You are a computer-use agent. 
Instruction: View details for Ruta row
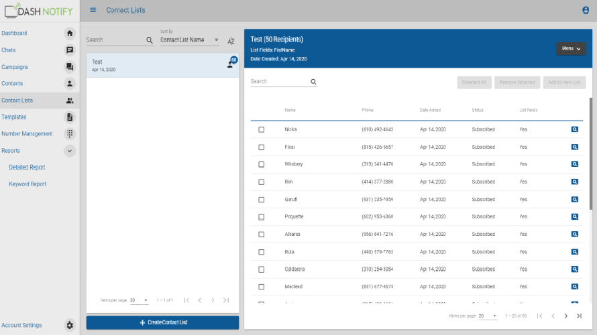click(x=575, y=252)
